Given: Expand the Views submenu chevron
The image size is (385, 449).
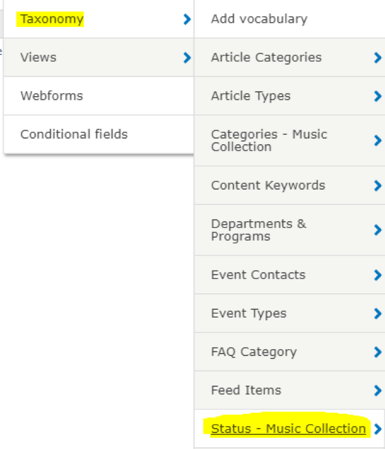Looking at the screenshot, I should tap(187, 58).
